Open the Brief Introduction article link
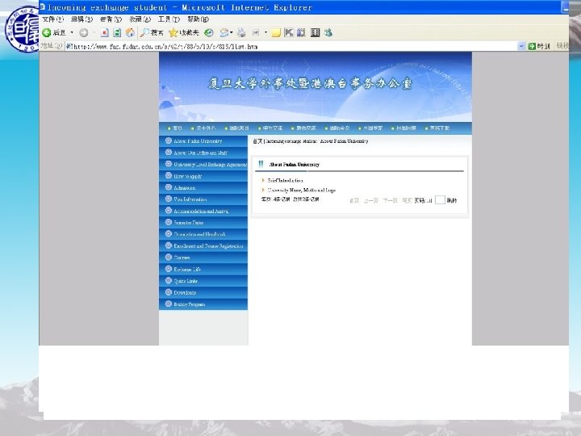581x436 pixels. click(x=285, y=181)
